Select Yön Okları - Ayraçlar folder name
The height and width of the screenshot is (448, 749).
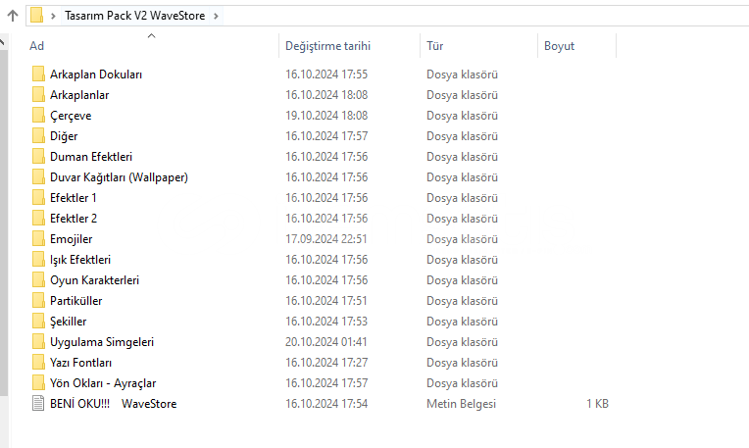[103, 382]
